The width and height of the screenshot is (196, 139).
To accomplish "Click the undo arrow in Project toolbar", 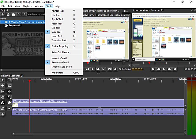I will point(18,14).
